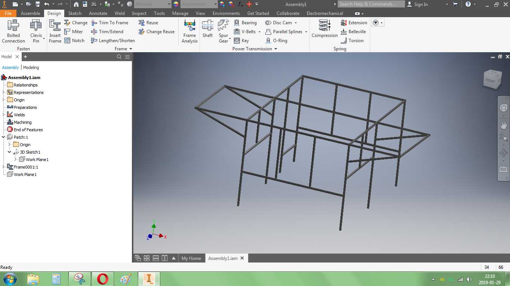Screen dimensions: 510x286
Task: Start Frame Analysis
Action: tap(189, 31)
